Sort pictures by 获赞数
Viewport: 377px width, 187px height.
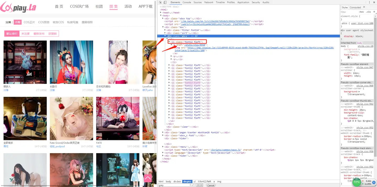(x=52, y=34)
